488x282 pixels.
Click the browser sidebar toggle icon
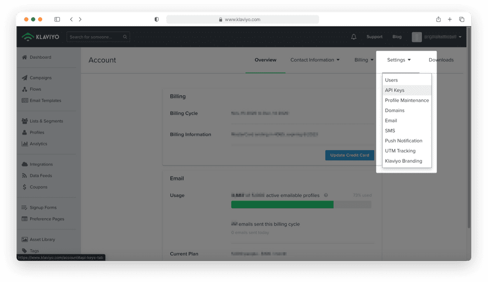tap(57, 19)
